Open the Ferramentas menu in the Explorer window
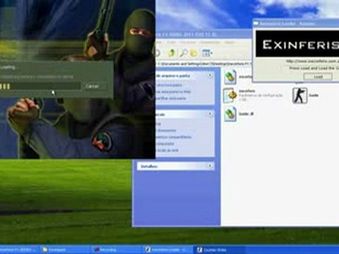 pyautogui.click(x=210, y=42)
